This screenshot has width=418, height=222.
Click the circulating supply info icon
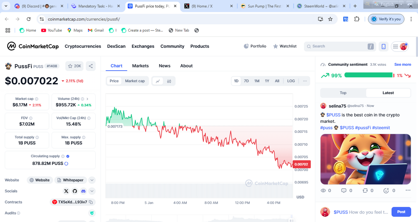tap(63, 156)
